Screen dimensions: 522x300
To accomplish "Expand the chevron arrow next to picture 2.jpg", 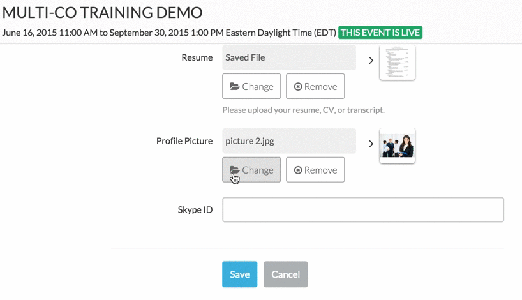I will click(x=371, y=144).
